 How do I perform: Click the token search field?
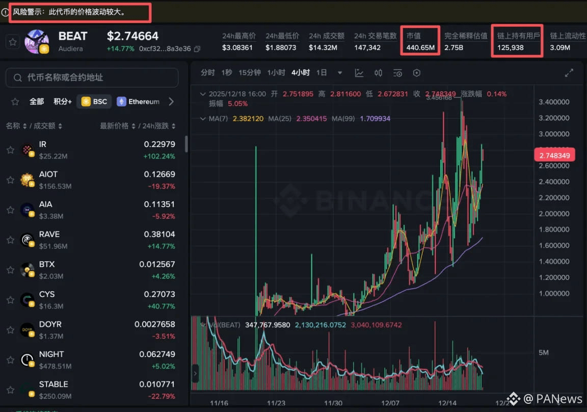pos(92,78)
